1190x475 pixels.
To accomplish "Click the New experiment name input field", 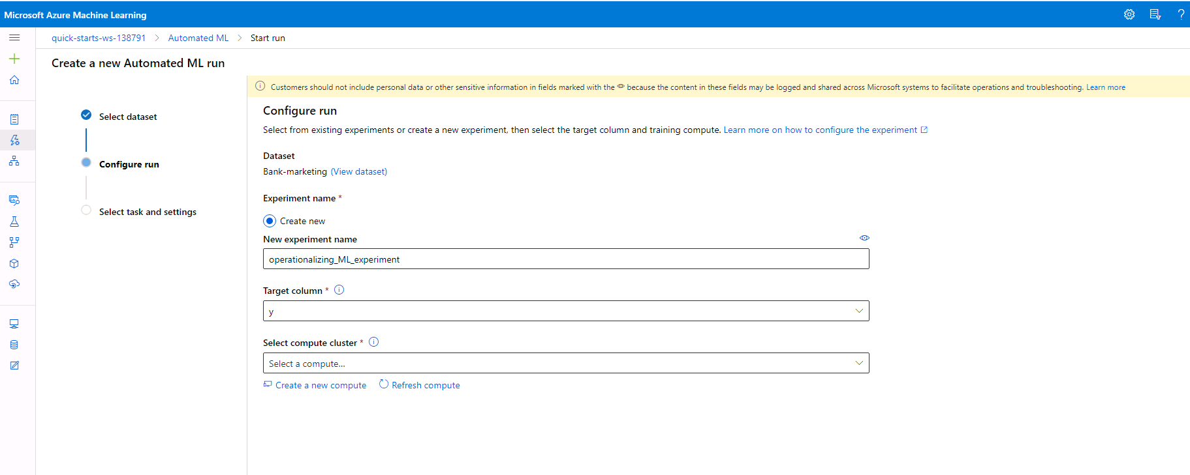I will click(566, 259).
